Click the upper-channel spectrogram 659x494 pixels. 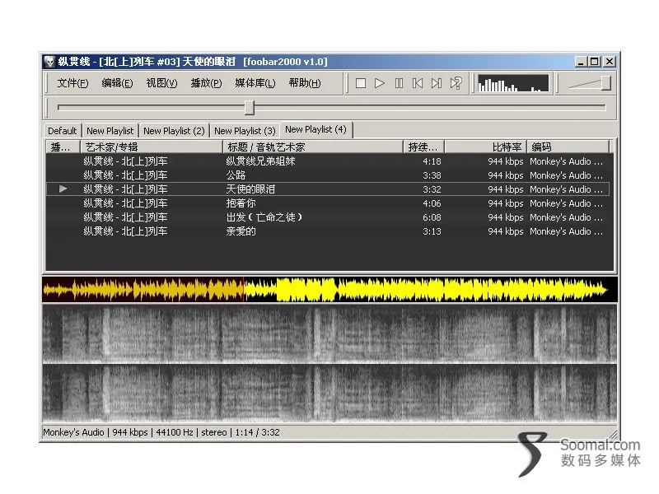point(329,333)
